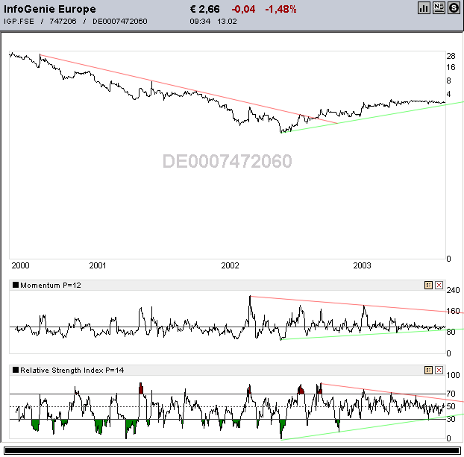Image resolution: width=464 pixels, height=457 pixels.
Task: Click the 747206 security number
Action: [63, 22]
